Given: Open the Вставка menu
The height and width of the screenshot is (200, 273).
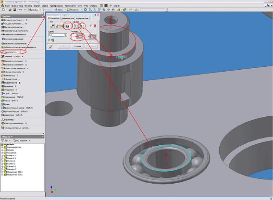Looking at the screenshot, I should (x=28, y=6).
